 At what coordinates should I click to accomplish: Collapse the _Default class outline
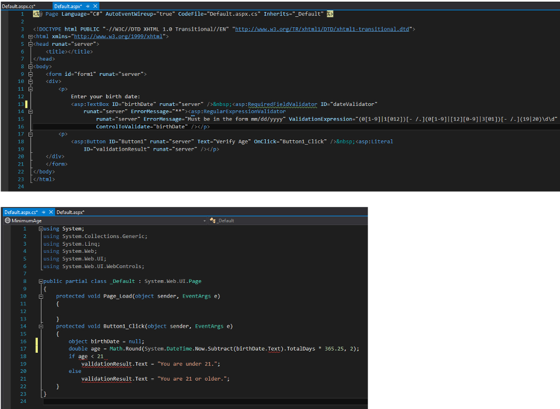pyautogui.click(x=41, y=281)
